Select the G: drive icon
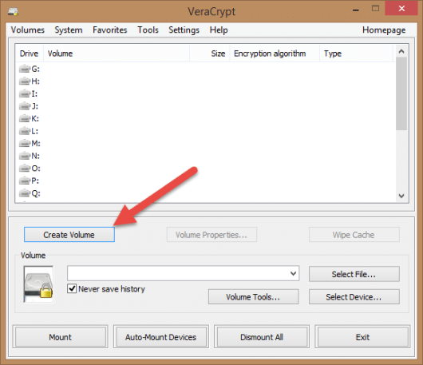 25,69
